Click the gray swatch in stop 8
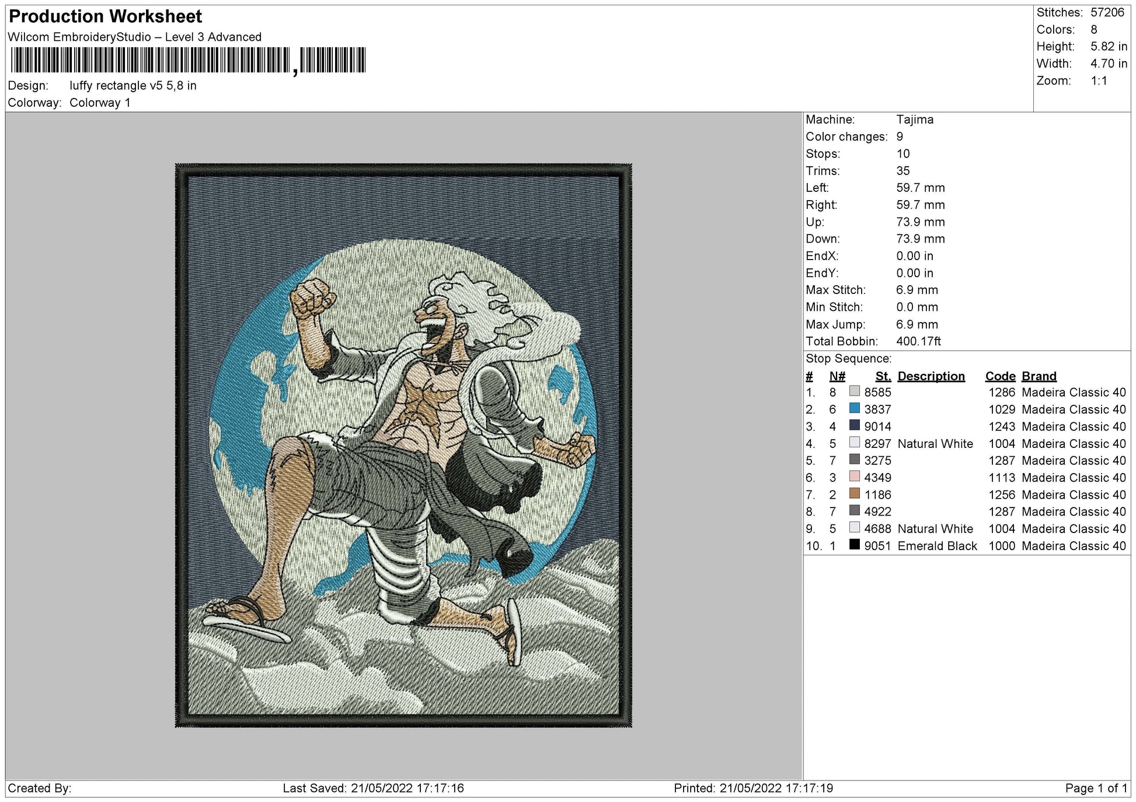Screen dimensions: 1136x802 click(855, 510)
